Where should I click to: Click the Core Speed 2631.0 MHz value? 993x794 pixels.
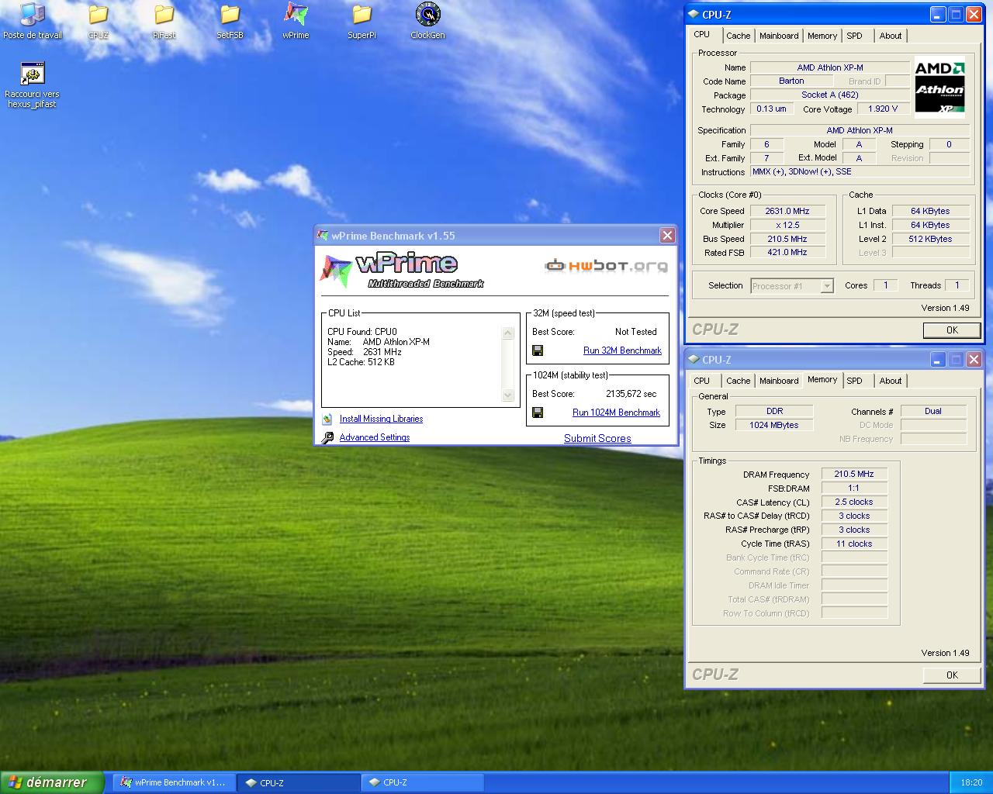click(787, 211)
